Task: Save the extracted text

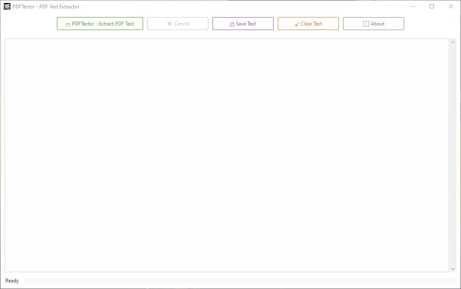Action: (x=243, y=24)
